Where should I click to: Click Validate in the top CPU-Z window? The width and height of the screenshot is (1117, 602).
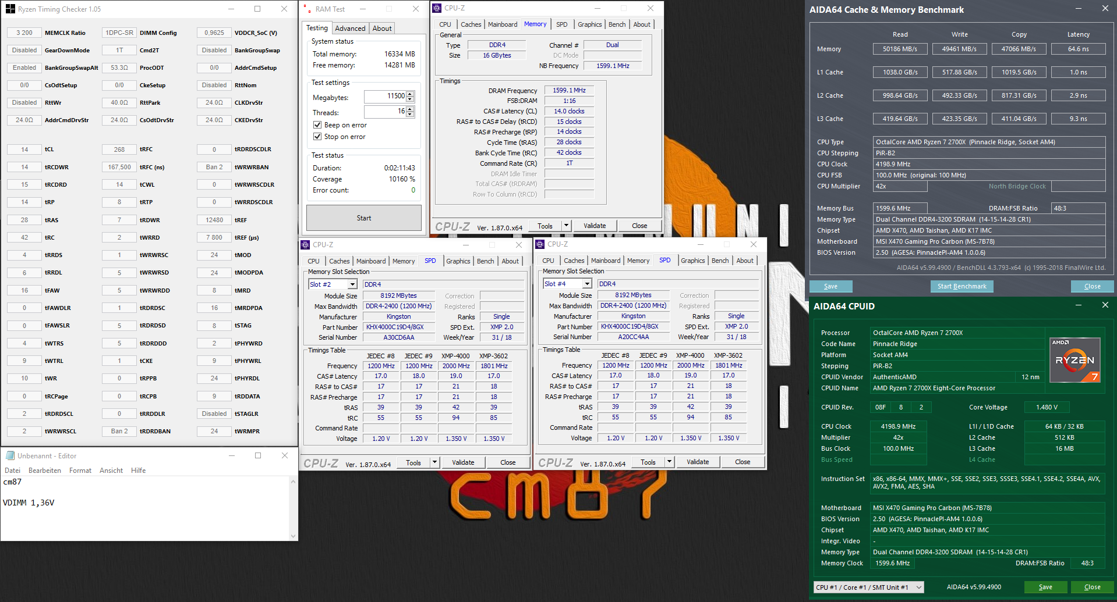(x=595, y=226)
